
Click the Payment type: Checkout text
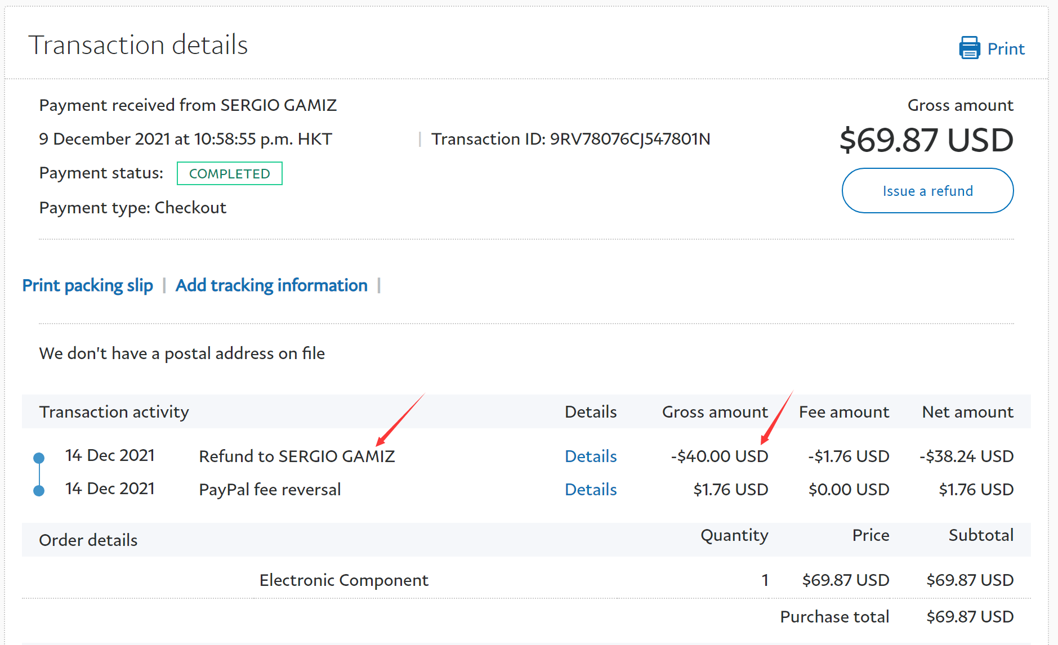[132, 208]
